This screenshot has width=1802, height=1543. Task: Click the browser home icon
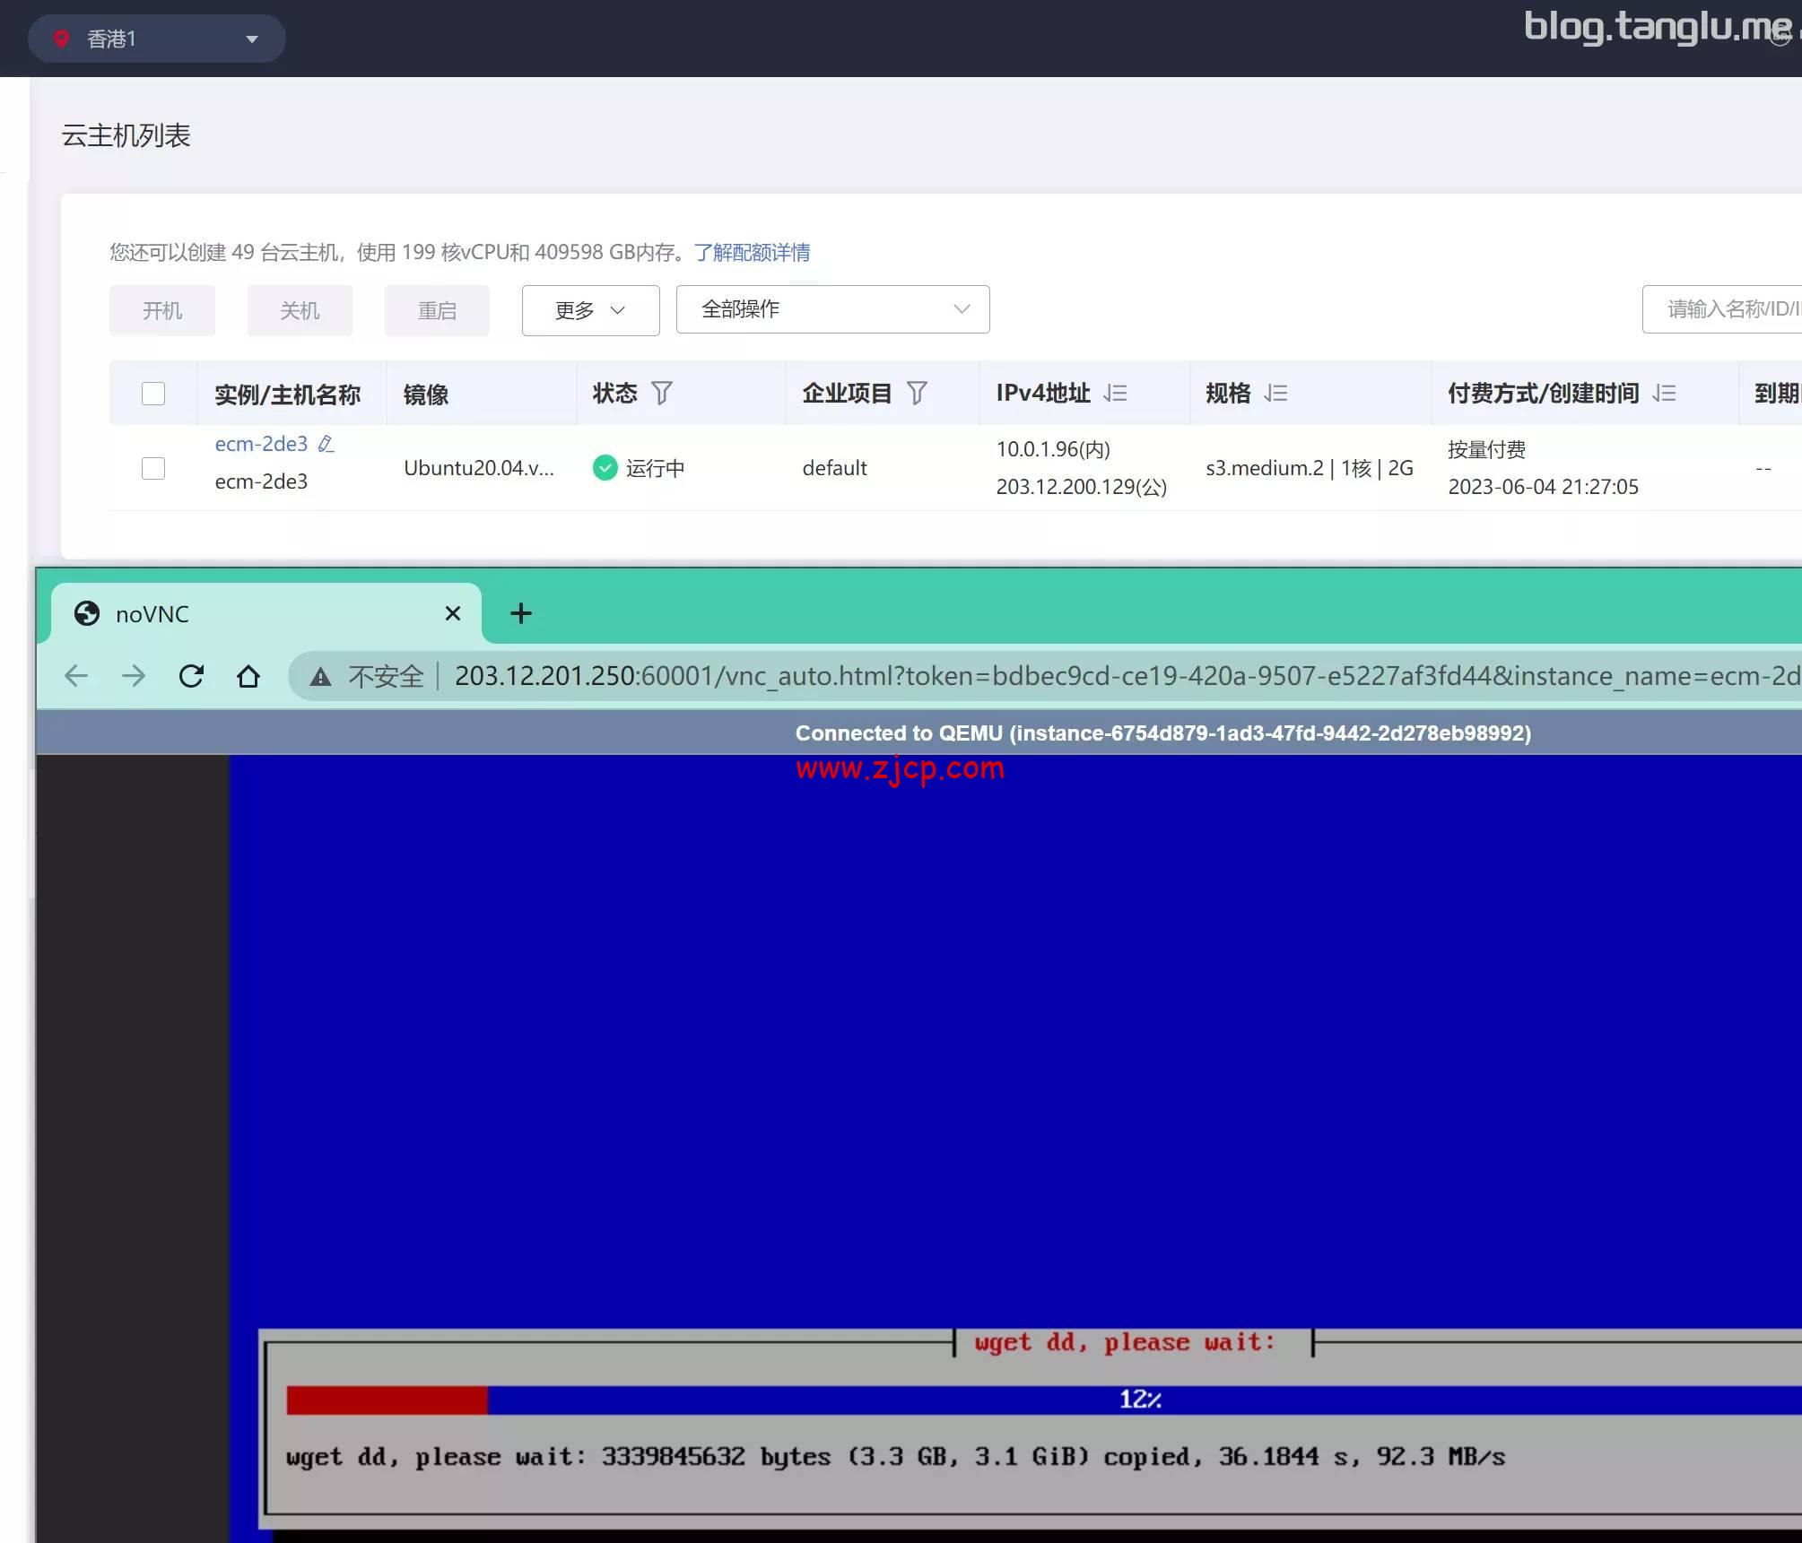(248, 676)
